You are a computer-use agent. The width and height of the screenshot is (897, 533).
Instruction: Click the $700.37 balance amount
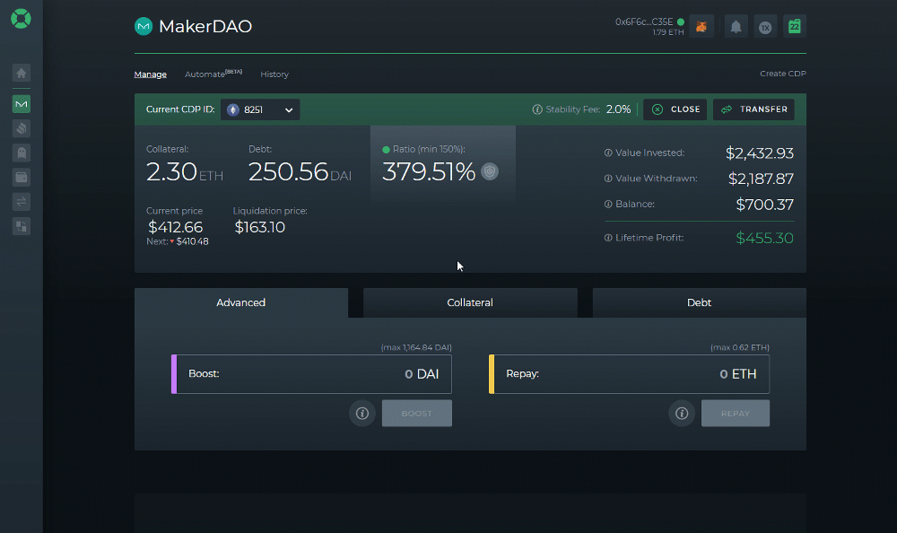pyautogui.click(x=765, y=205)
